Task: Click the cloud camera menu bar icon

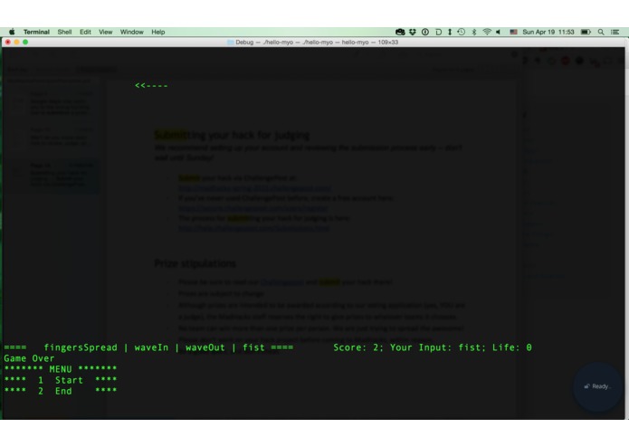Action: point(400,32)
